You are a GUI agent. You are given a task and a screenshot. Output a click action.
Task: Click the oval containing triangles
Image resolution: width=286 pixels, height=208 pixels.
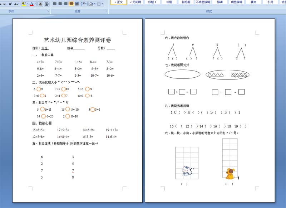tap(227, 75)
